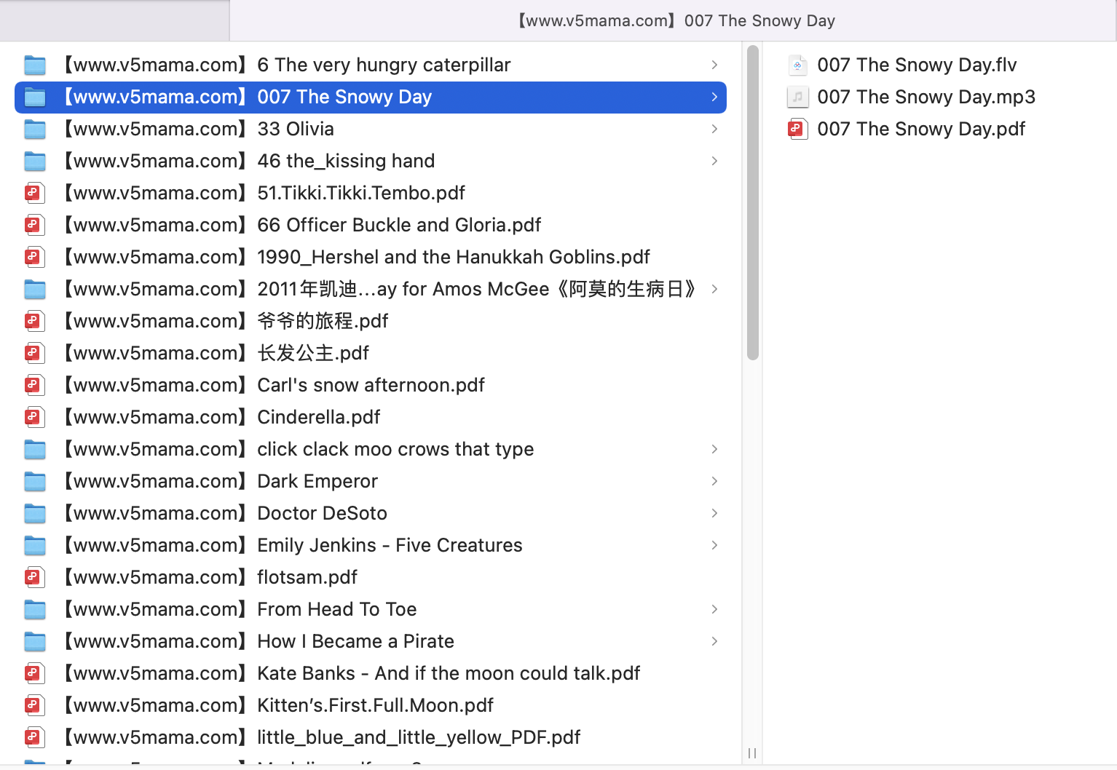Select the 007 The Snowy Day folder
Image resolution: width=1117 pixels, height=770 pixels.
[x=344, y=98]
